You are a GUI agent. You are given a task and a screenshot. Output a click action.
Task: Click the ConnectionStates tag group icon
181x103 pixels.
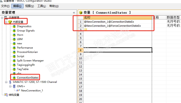click(14, 78)
